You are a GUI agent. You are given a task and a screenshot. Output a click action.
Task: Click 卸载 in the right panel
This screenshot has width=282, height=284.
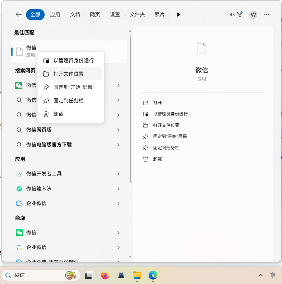[157, 159]
